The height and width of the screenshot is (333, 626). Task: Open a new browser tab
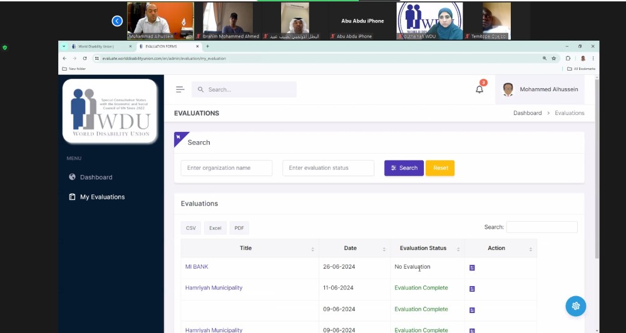[207, 47]
